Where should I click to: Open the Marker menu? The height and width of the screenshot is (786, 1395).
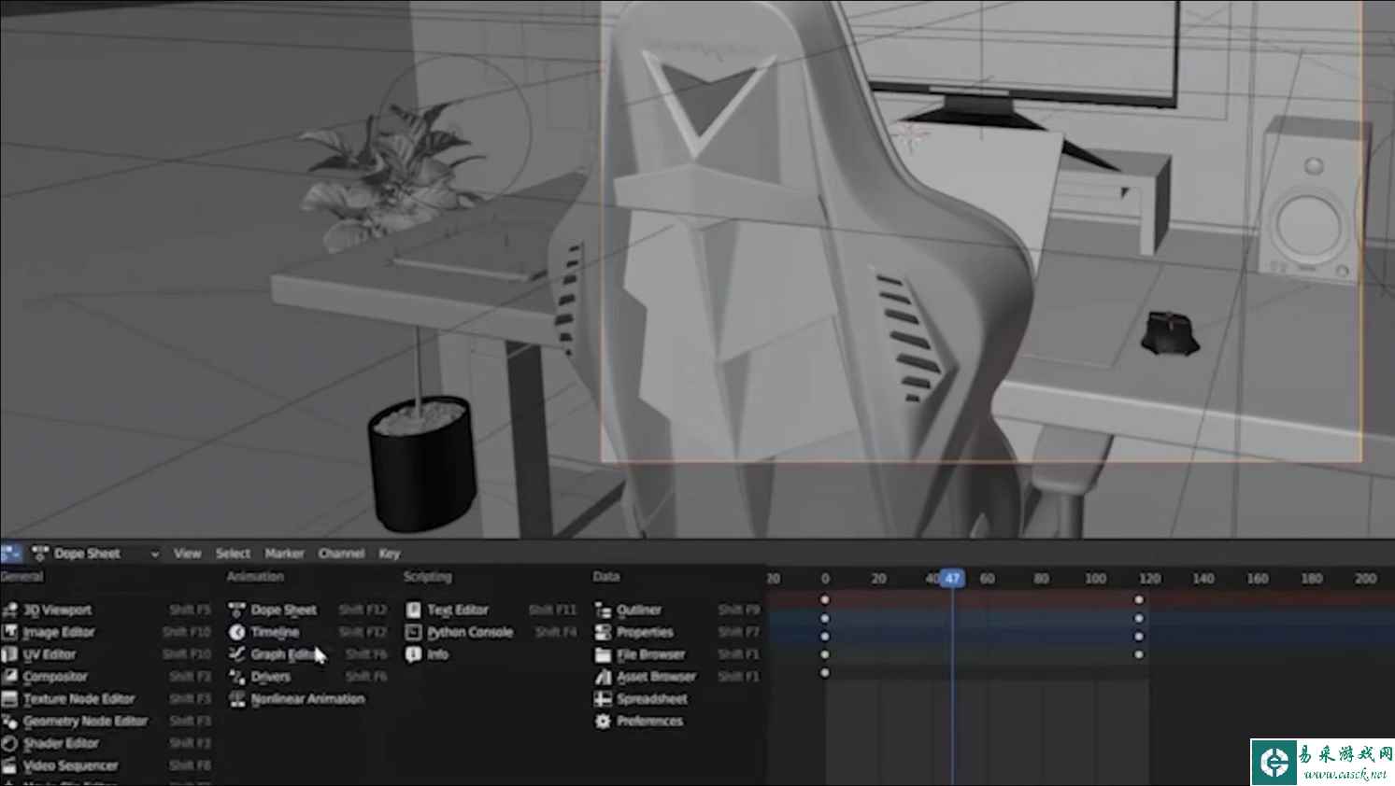click(284, 554)
